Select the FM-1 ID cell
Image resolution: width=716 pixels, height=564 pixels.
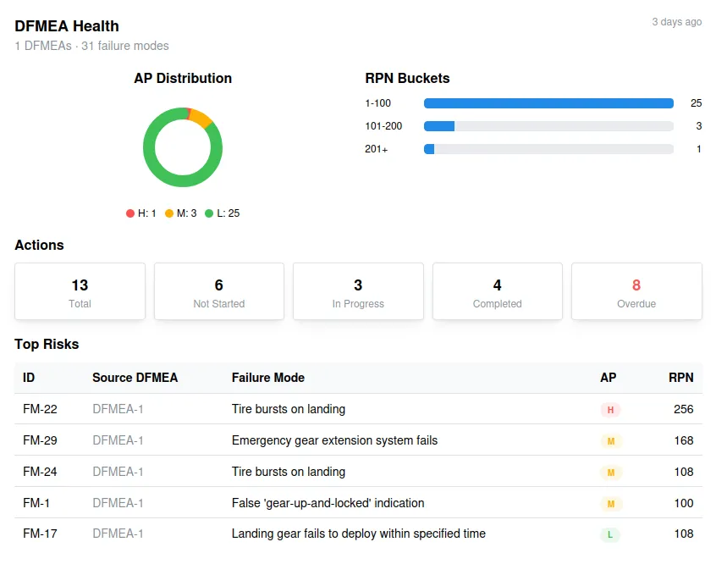pos(36,503)
